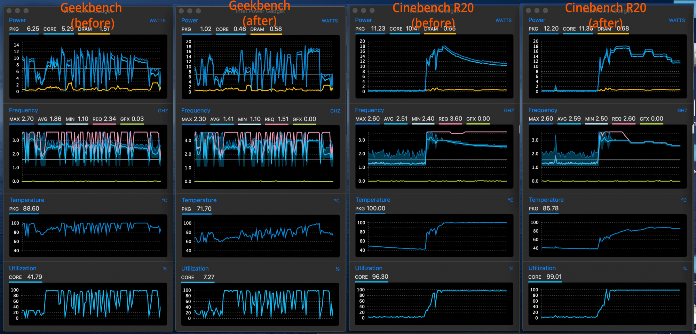Select the 'MAX 2.70' frequency value
Screen dimensions: 696x334
tap(22, 119)
